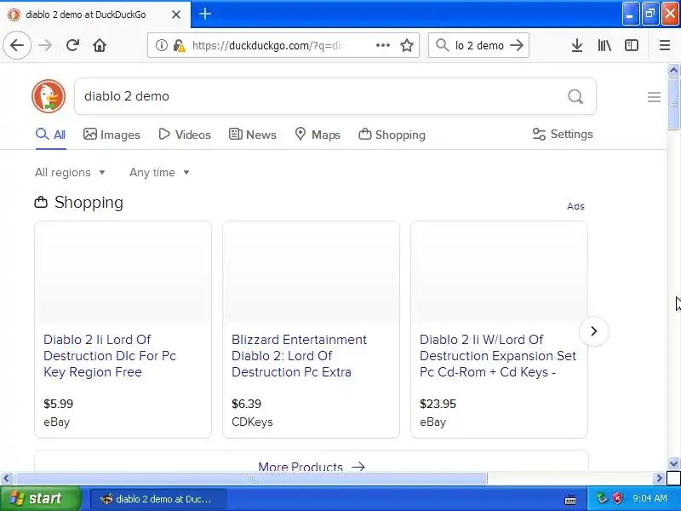Click the Ads label
The image size is (681, 511).
[x=575, y=206]
